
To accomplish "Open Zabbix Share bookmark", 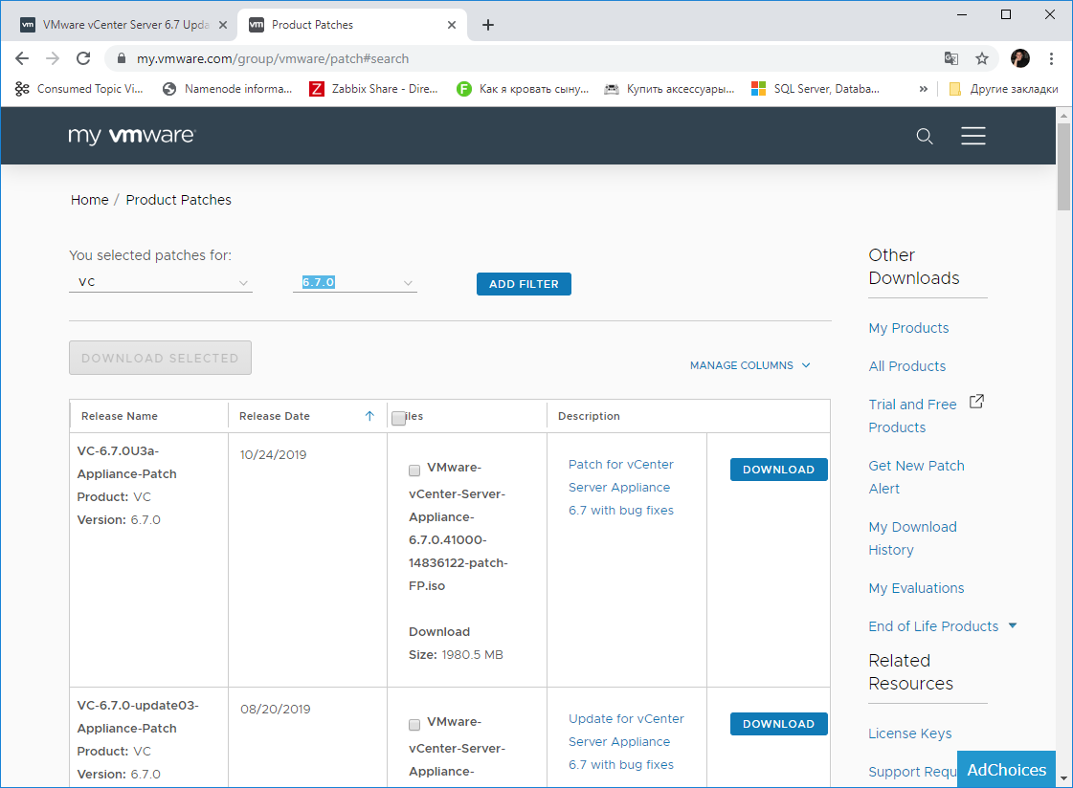I will pos(373,89).
